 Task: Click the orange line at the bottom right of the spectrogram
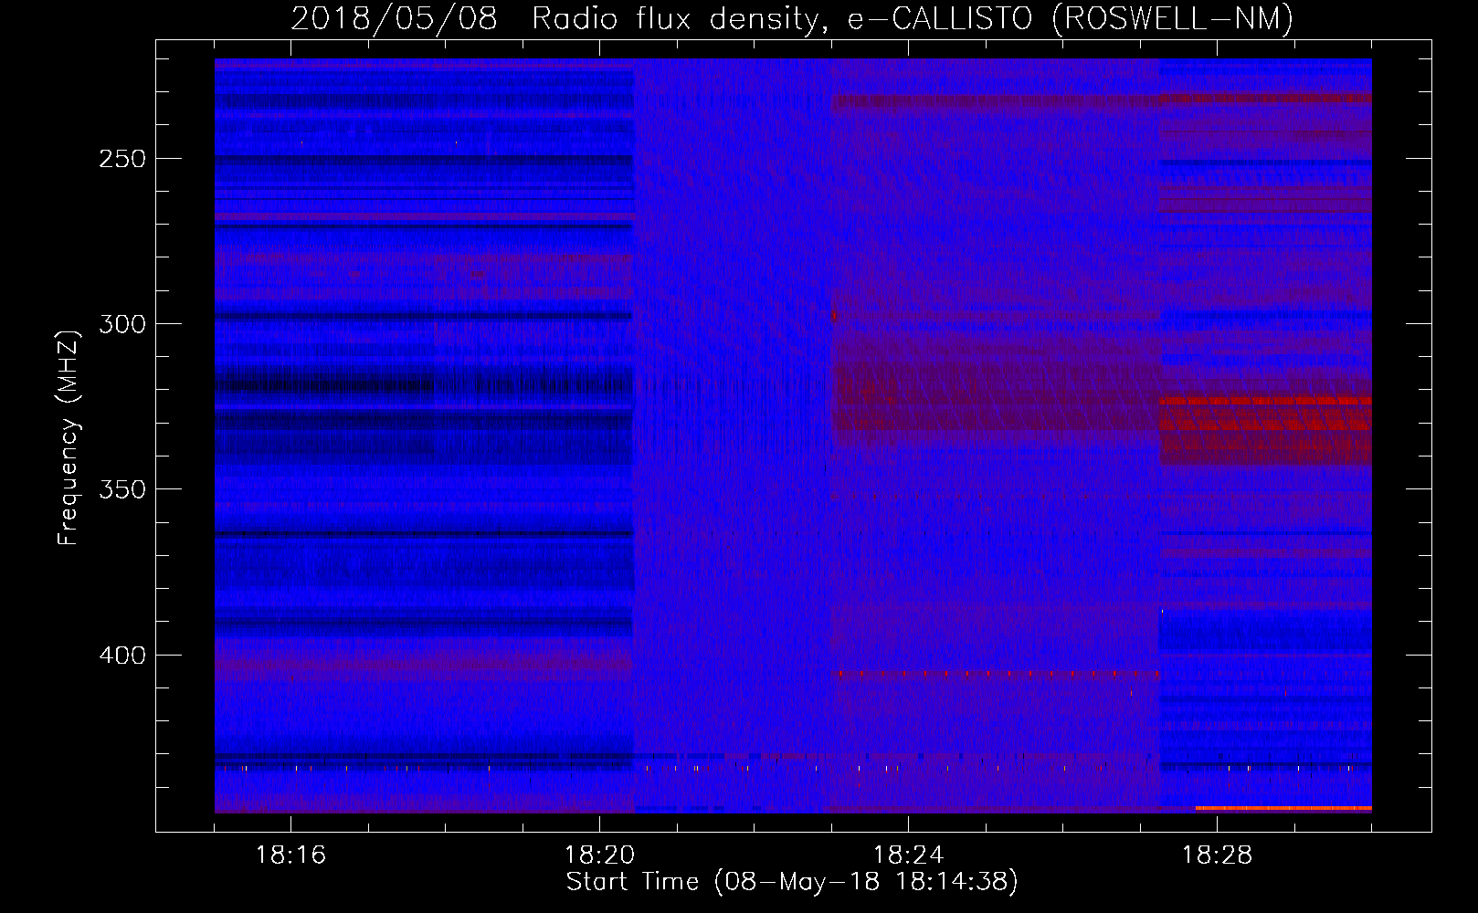coord(1283,808)
